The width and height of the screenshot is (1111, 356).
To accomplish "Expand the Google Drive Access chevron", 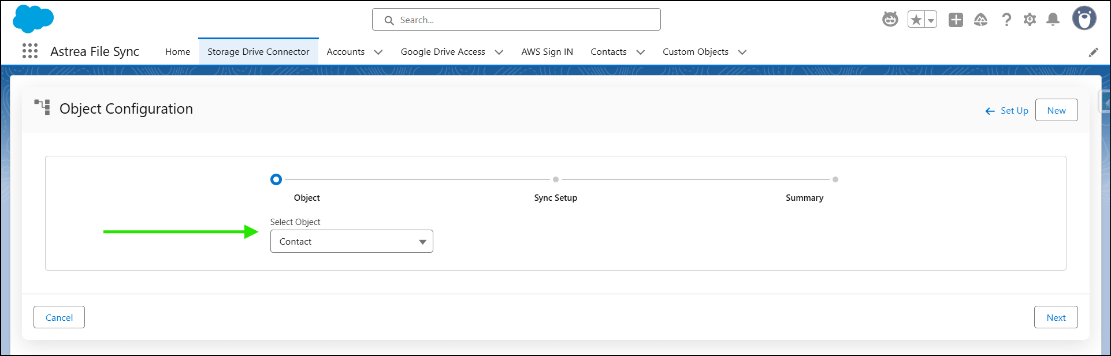I will coord(499,52).
